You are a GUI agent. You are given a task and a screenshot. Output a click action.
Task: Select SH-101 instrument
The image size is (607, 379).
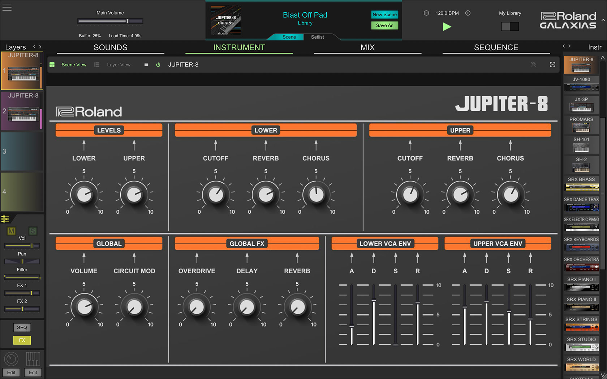[x=581, y=144]
